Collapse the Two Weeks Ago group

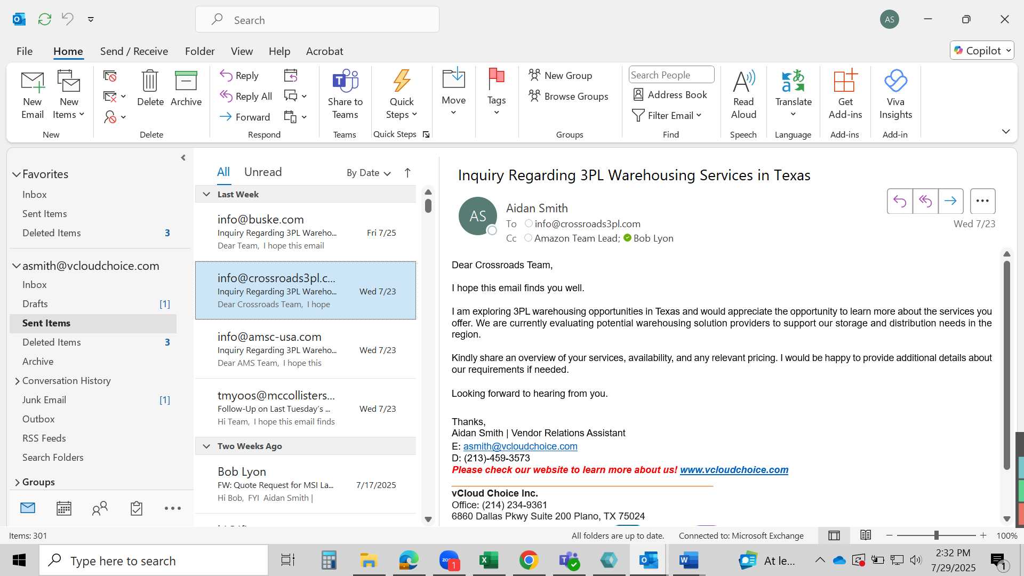pyautogui.click(x=206, y=446)
